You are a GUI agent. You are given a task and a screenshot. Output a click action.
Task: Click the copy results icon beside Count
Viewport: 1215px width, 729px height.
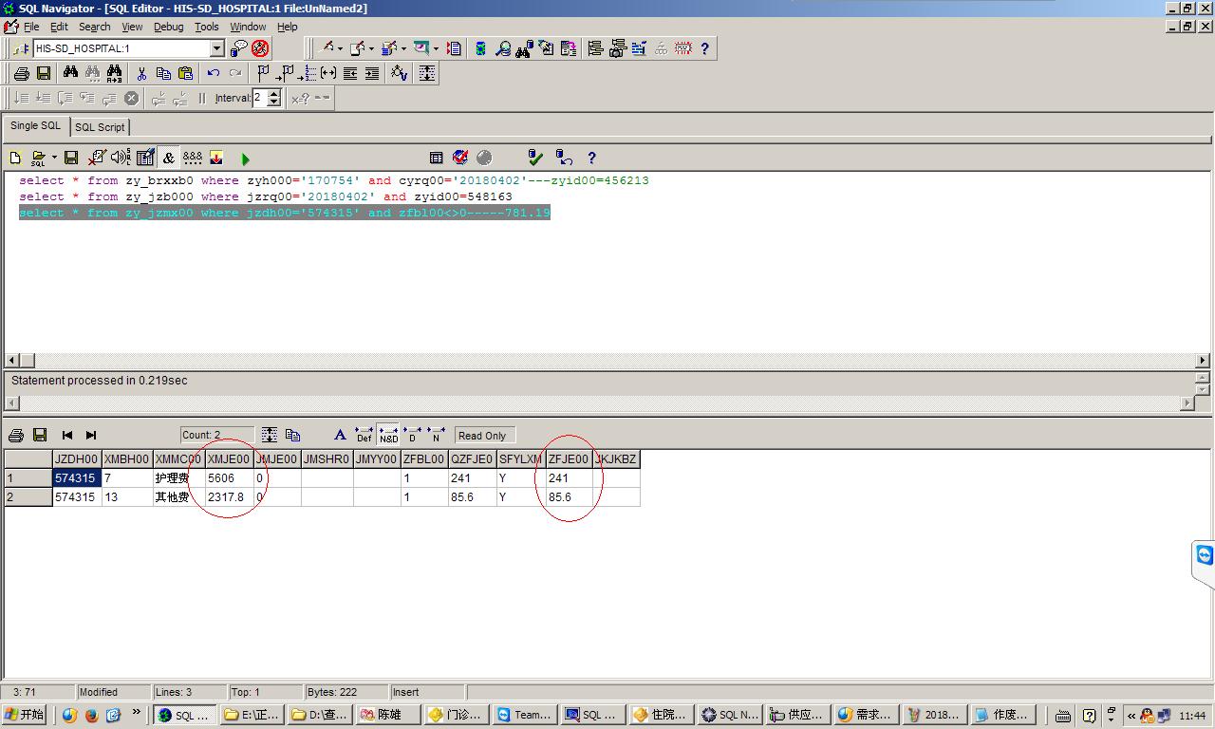pos(292,435)
